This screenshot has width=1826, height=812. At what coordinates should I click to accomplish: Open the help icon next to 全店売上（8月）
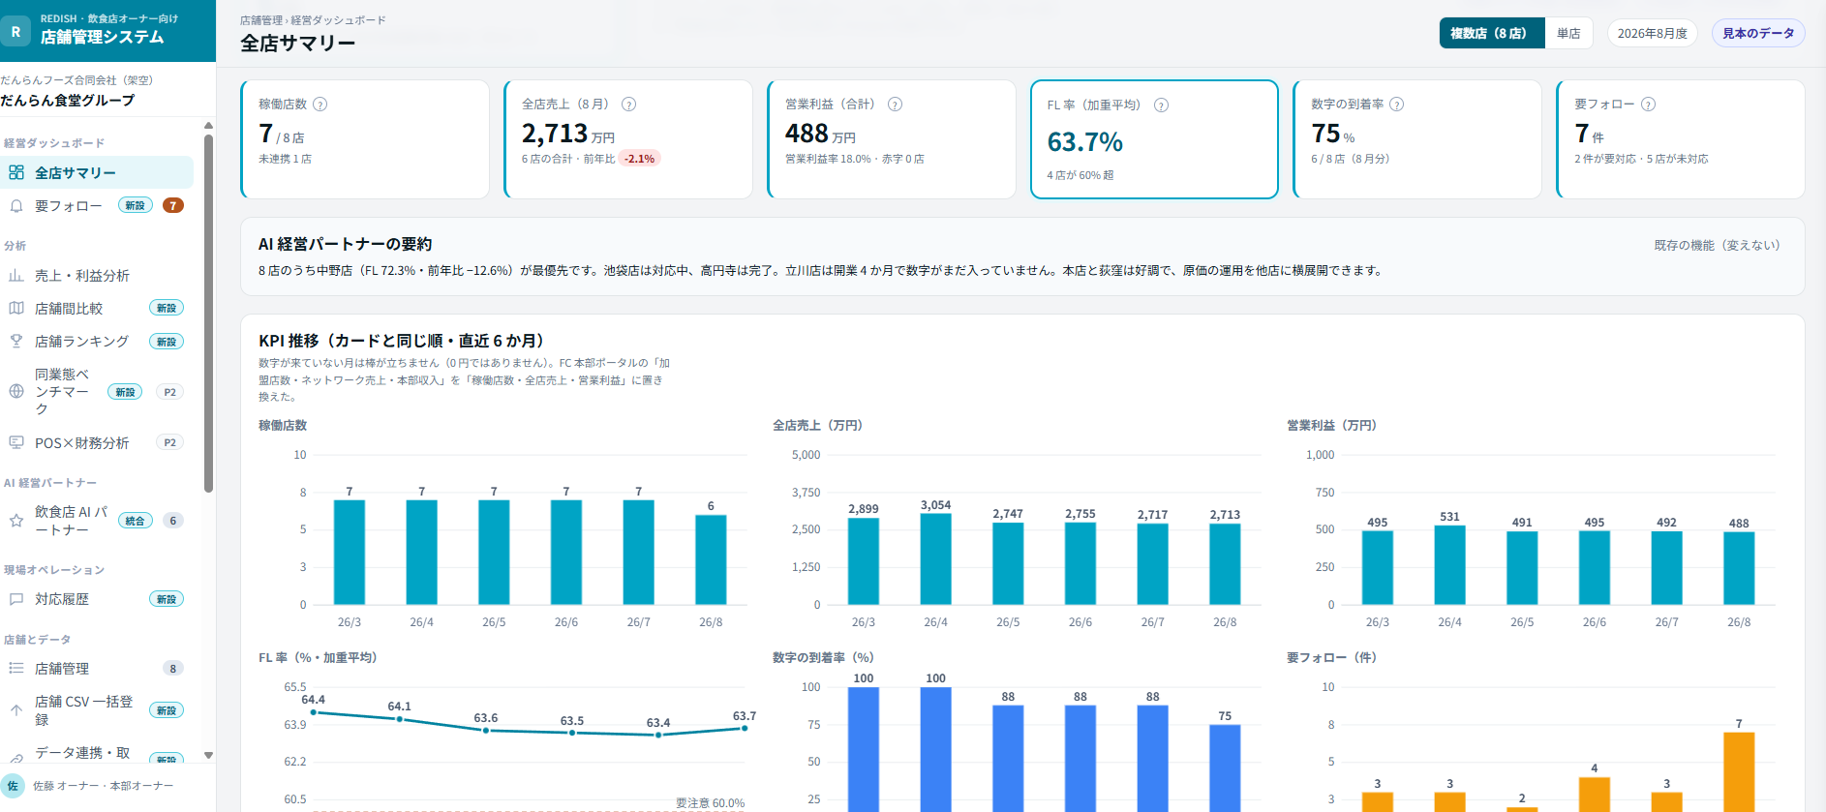(629, 105)
